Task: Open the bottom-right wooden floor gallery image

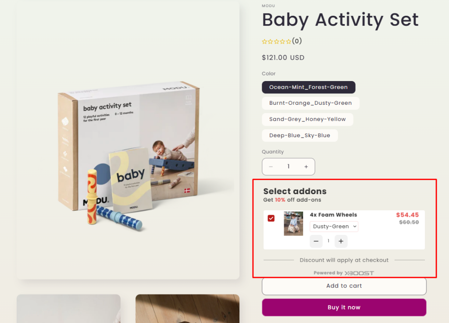Action: (x=187, y=309)
